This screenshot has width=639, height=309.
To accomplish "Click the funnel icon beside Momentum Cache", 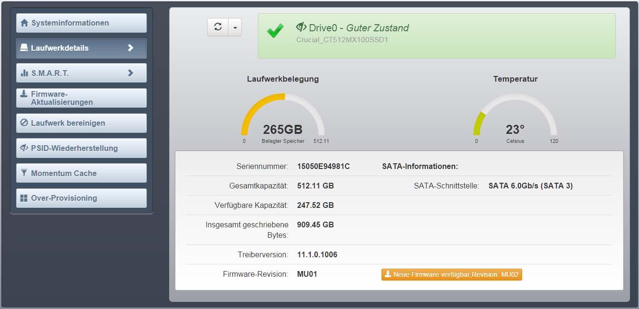I will click(x=24, y=173).
